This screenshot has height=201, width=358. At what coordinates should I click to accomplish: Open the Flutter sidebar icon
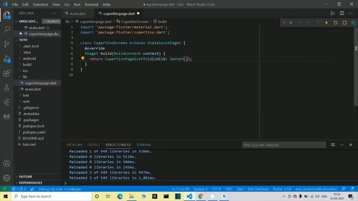[7, 102]
